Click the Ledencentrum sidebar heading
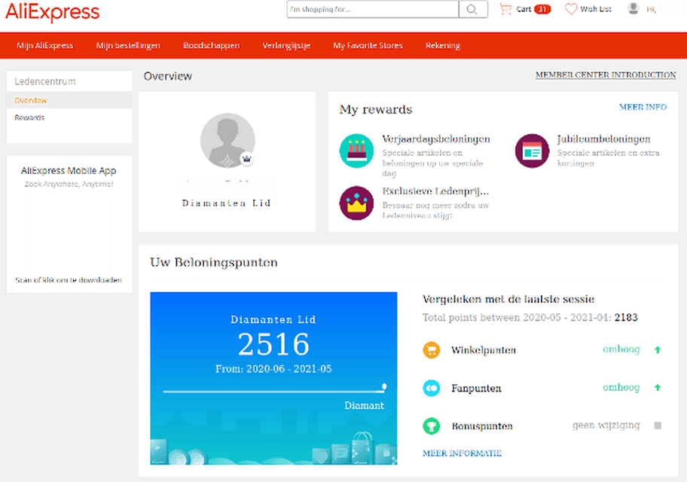Screen dimensions: 687x482 (45, 81)
